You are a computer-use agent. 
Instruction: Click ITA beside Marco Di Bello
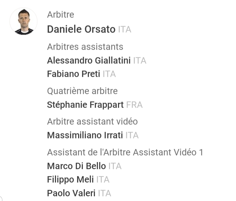pyautogui.click(x=115, y=166)
